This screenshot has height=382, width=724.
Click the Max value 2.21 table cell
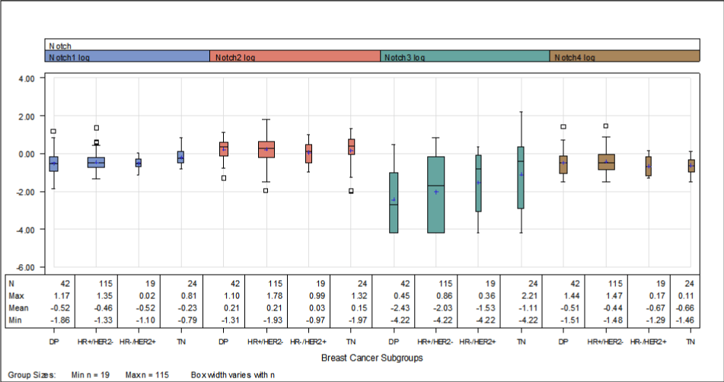tap(521, 295)
